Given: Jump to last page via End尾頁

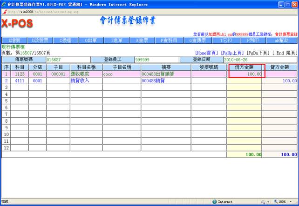Looking at the screenshot, I should [x=284, y=53].
